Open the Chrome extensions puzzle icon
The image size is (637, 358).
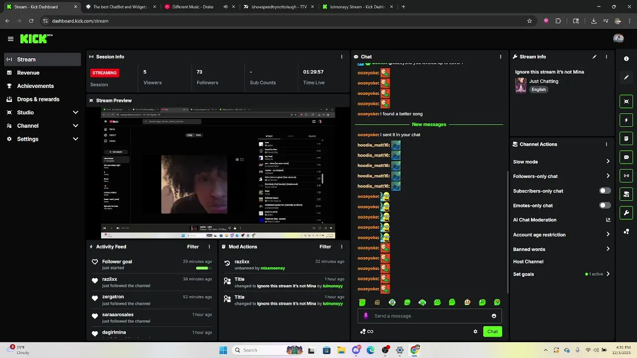(558, 21)
